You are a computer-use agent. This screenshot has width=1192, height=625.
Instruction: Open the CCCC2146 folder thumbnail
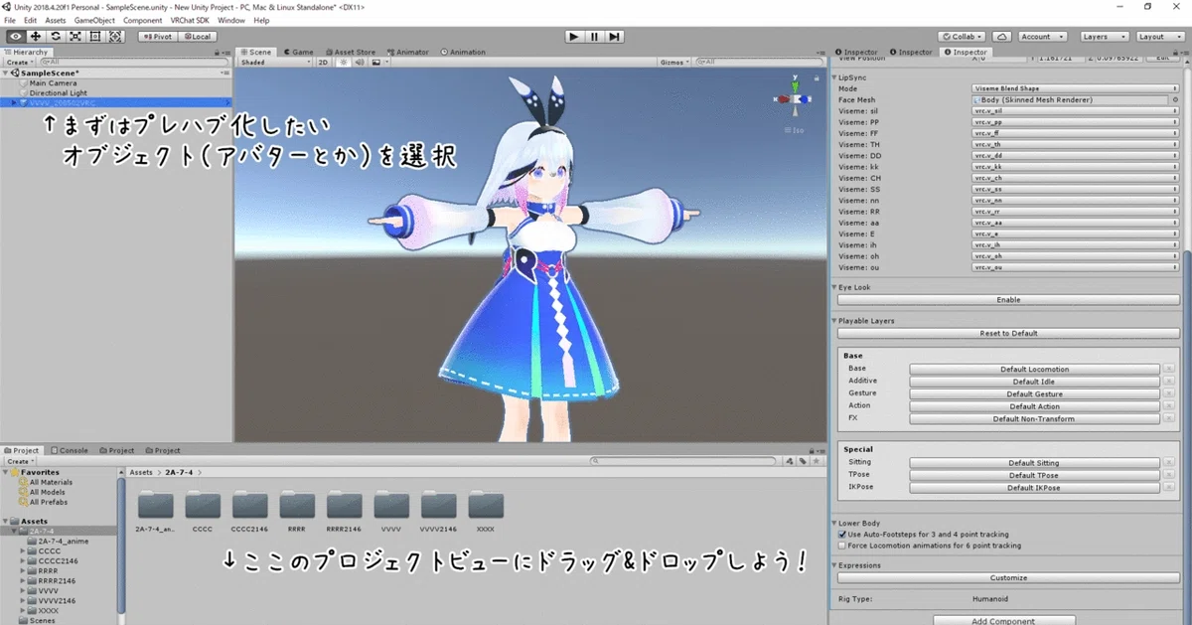250,504
